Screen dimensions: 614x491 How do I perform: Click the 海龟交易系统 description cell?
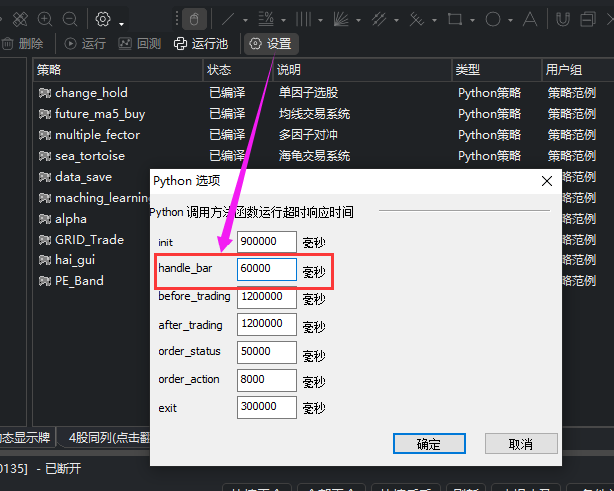[314, 156]
